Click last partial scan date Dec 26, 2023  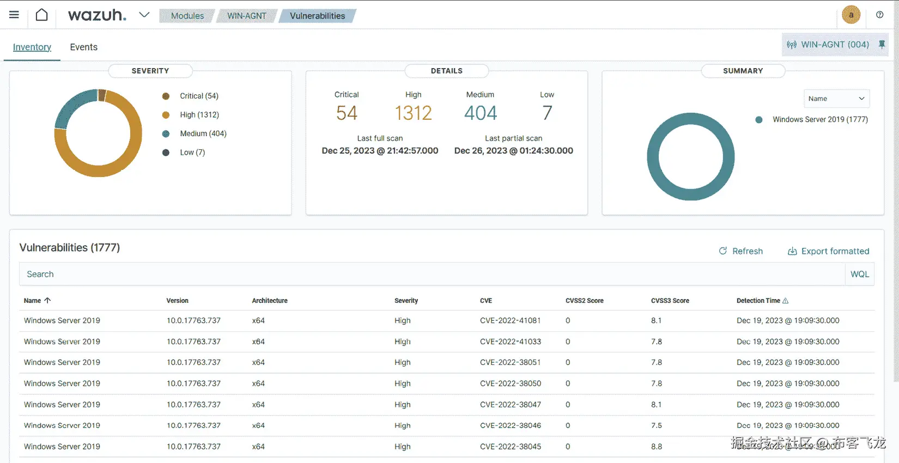(x=514, y=151)
